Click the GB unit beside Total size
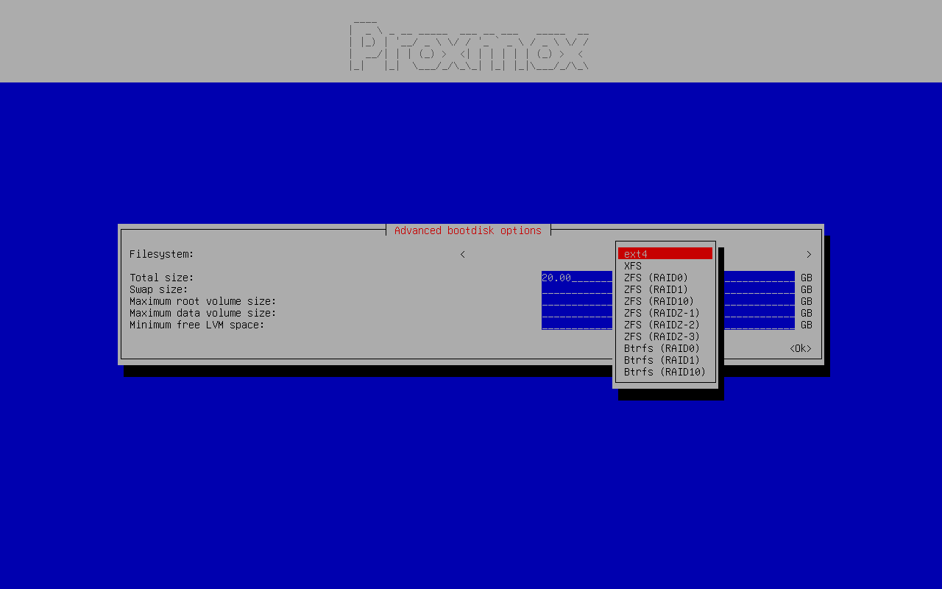Image resolution: width=942 pixels, height=589 pixels. click(x=807, y=278)
